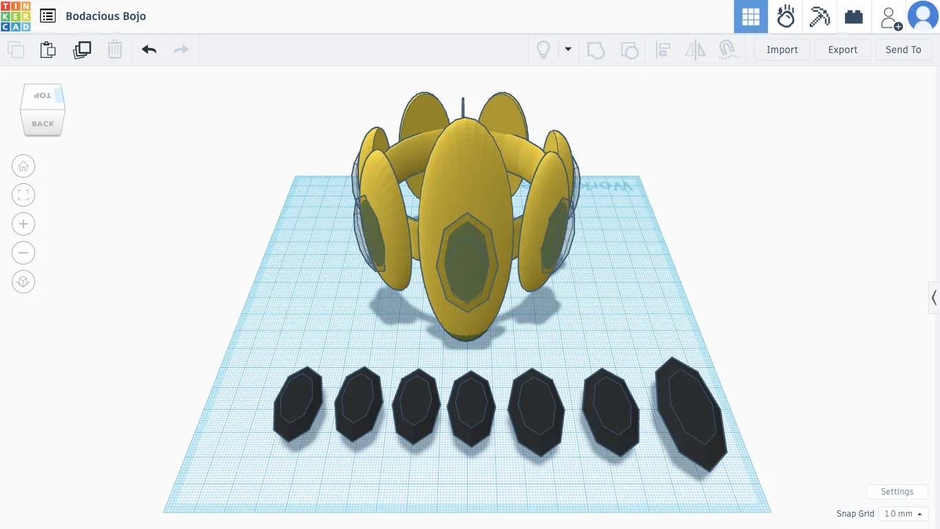Open the design list menu icon

[x=48, y=16]
